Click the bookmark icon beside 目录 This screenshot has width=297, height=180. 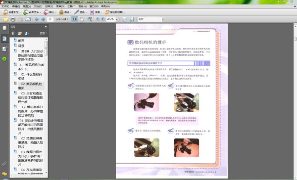(15, 45)
